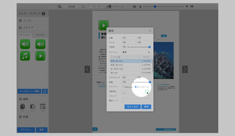This screenshot has height=136, width=235.
Task: Click the zoom out magnifier icon
Action: 82,6
